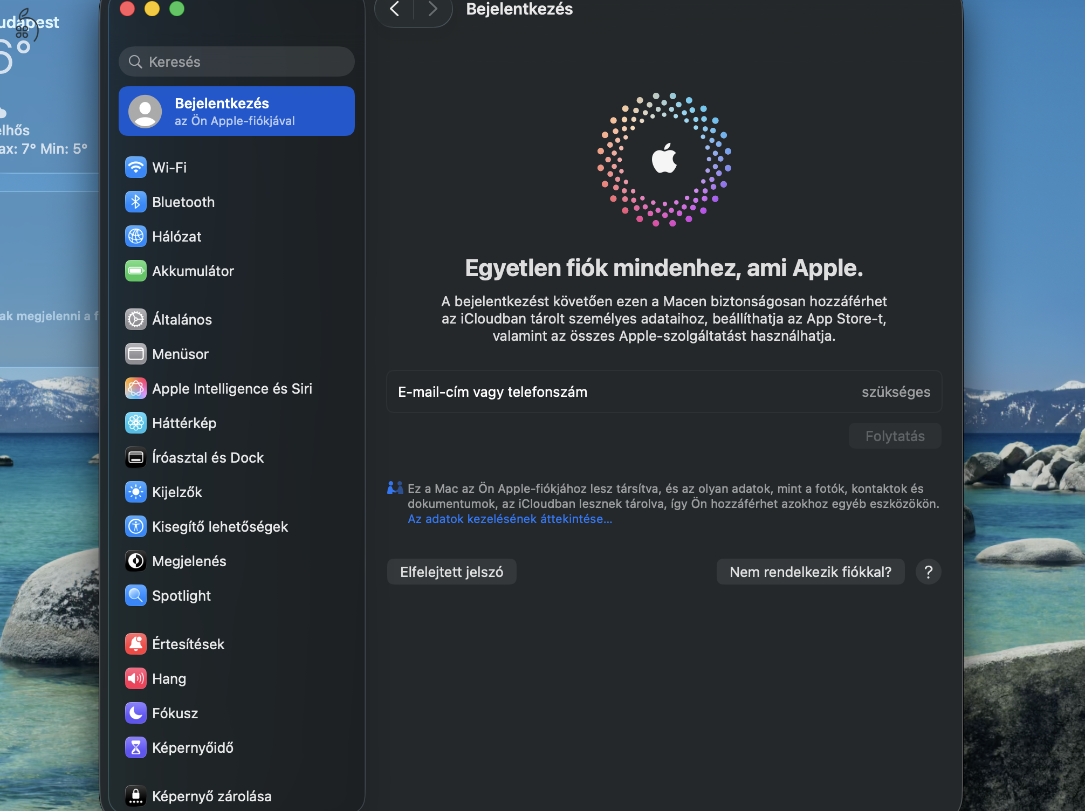Image resolution: width=1085 pixels, height=811 pixels.
Task: Select Bejelentkezés Apple account sidebar item
Action: (x=236, y=111)
